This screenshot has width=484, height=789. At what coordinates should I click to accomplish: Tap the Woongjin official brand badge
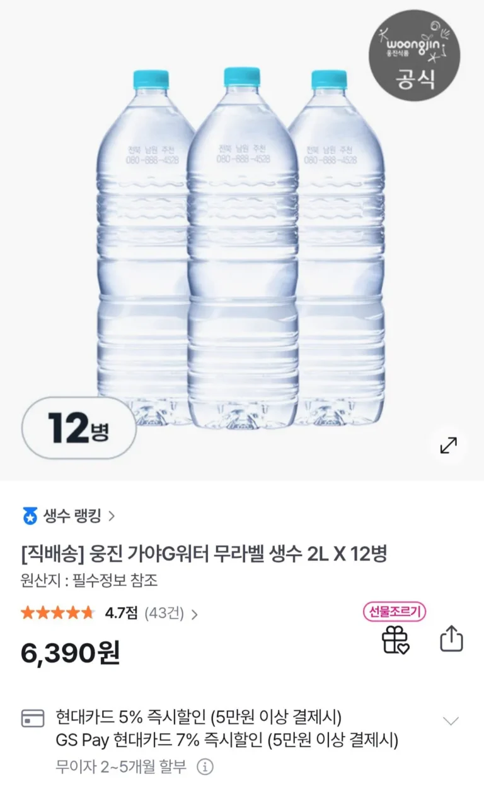click(414, 55)
